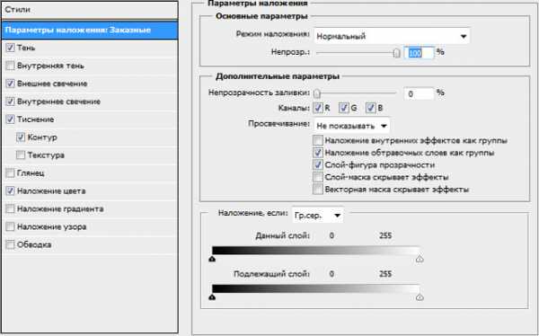Open Внешнее свечение effect settings
This screenshot has height=336, width=539.
point(52,84)
